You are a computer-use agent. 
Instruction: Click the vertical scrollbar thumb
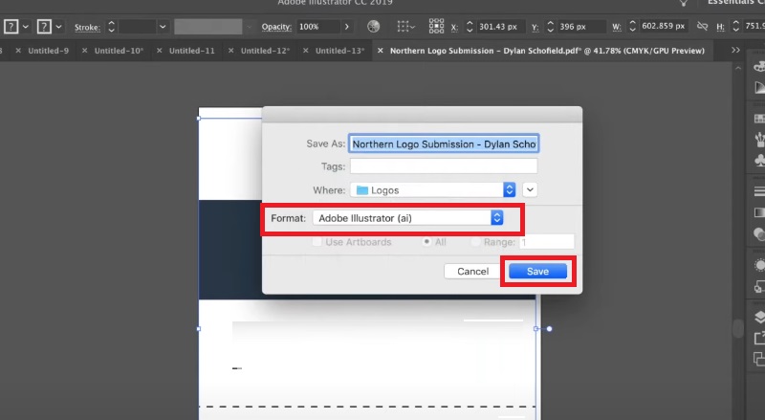738,328
